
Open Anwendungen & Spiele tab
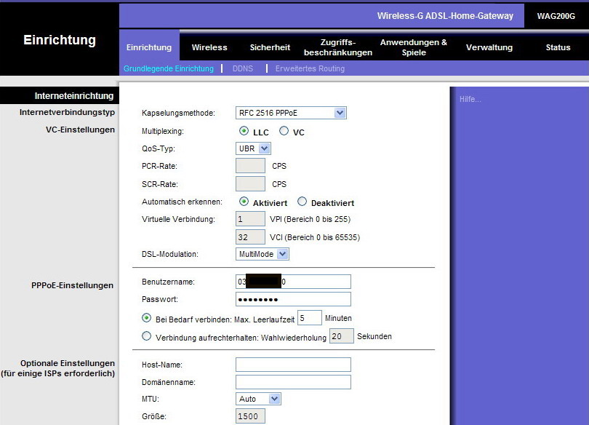[x=414, y=47]
